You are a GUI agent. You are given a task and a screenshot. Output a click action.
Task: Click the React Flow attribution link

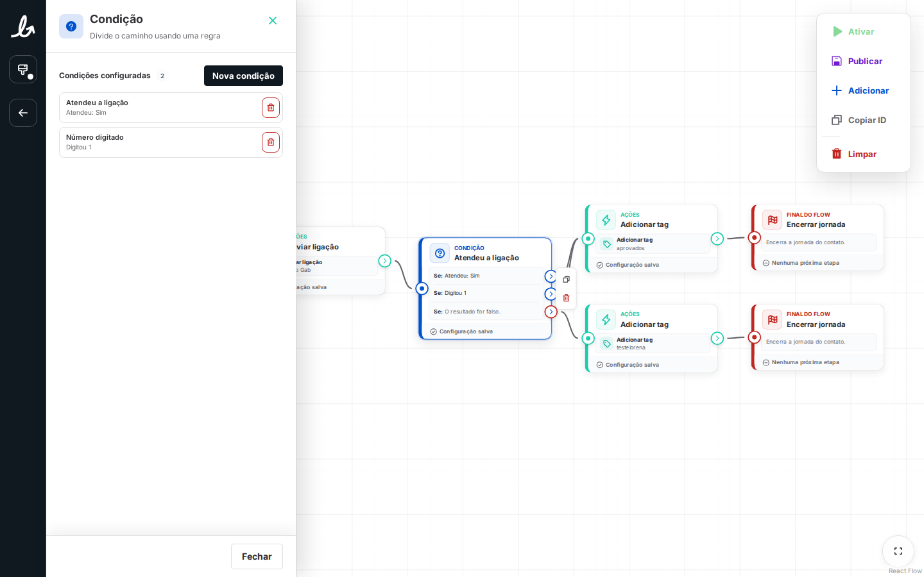(905, 571)
